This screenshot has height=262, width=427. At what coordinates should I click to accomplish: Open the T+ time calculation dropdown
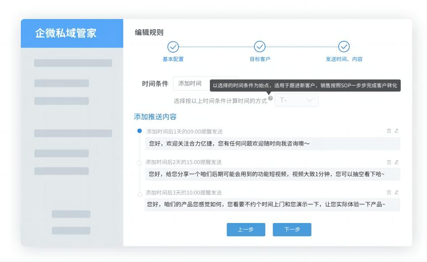click(x=297, y=101)
